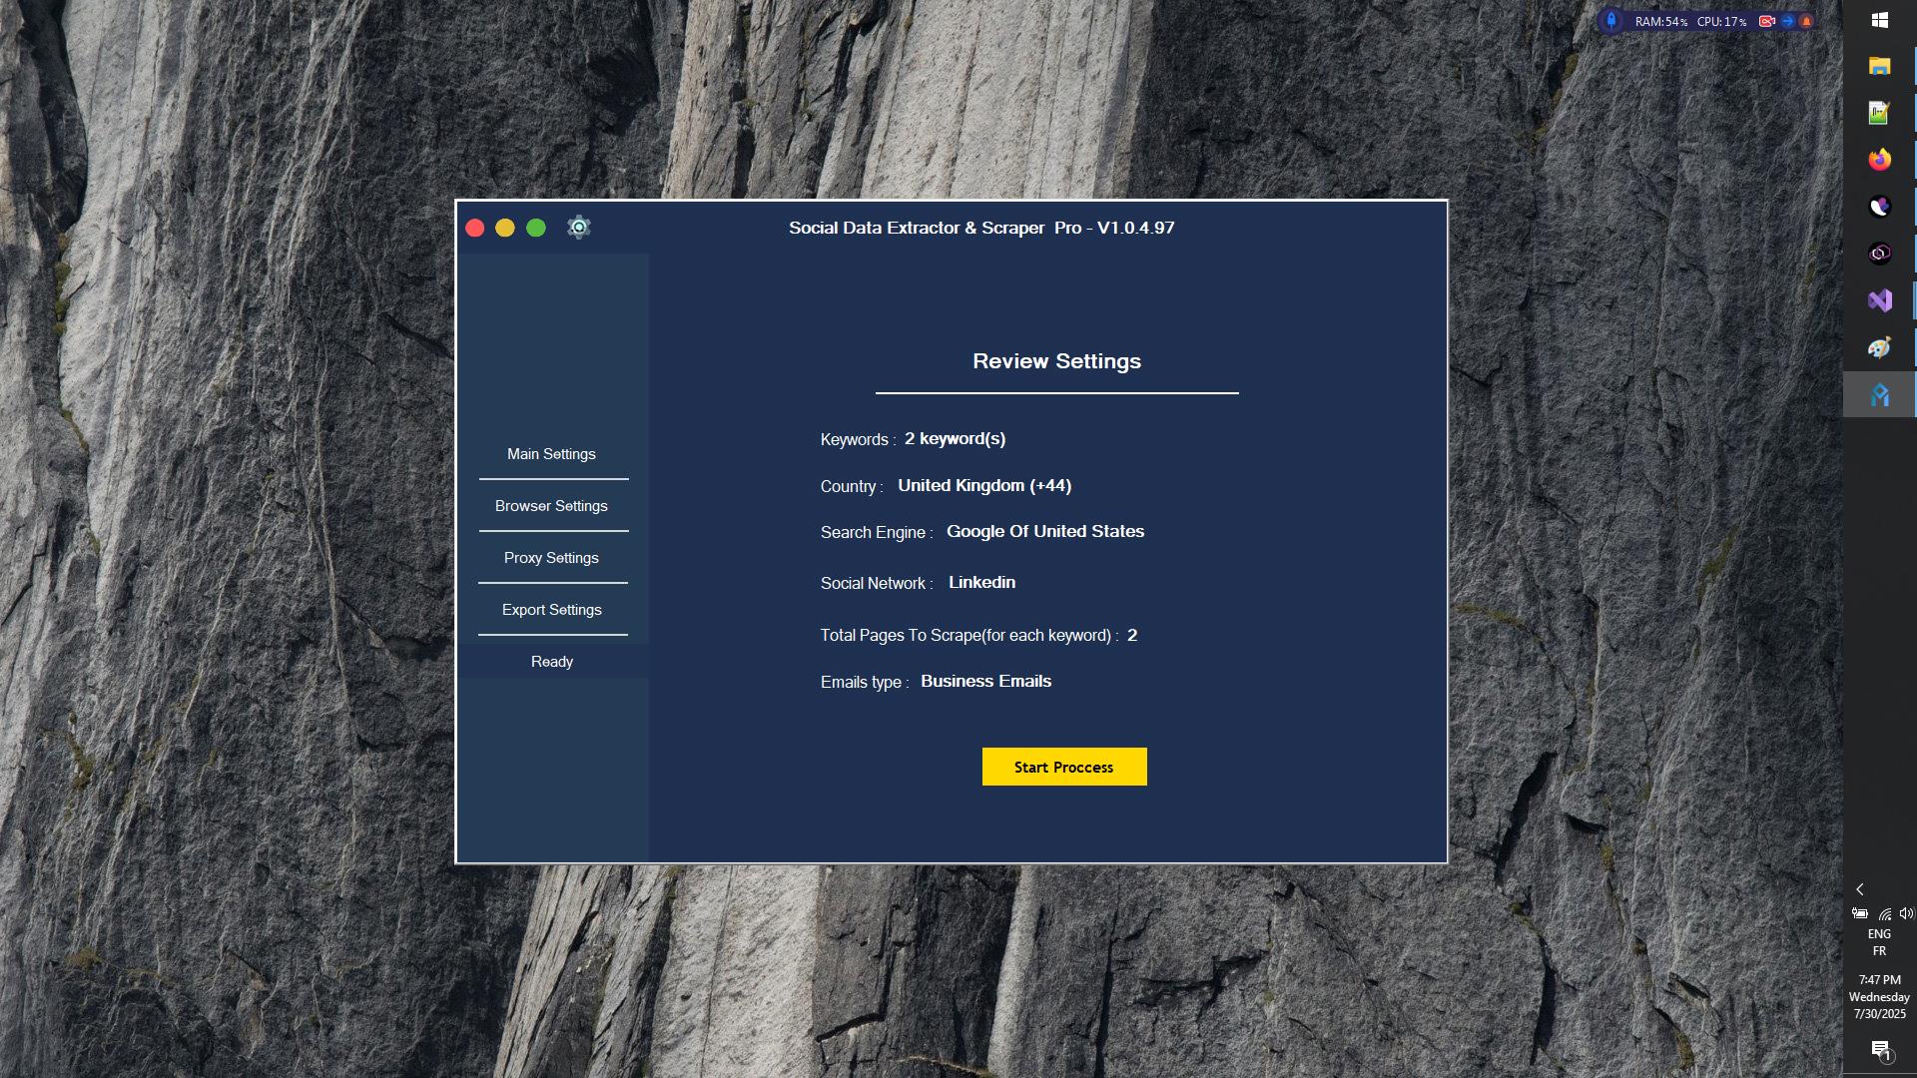Open the Windows action center notifications
1917x1078 pixels.
pyautogui.click(x=1880, y=1049)
